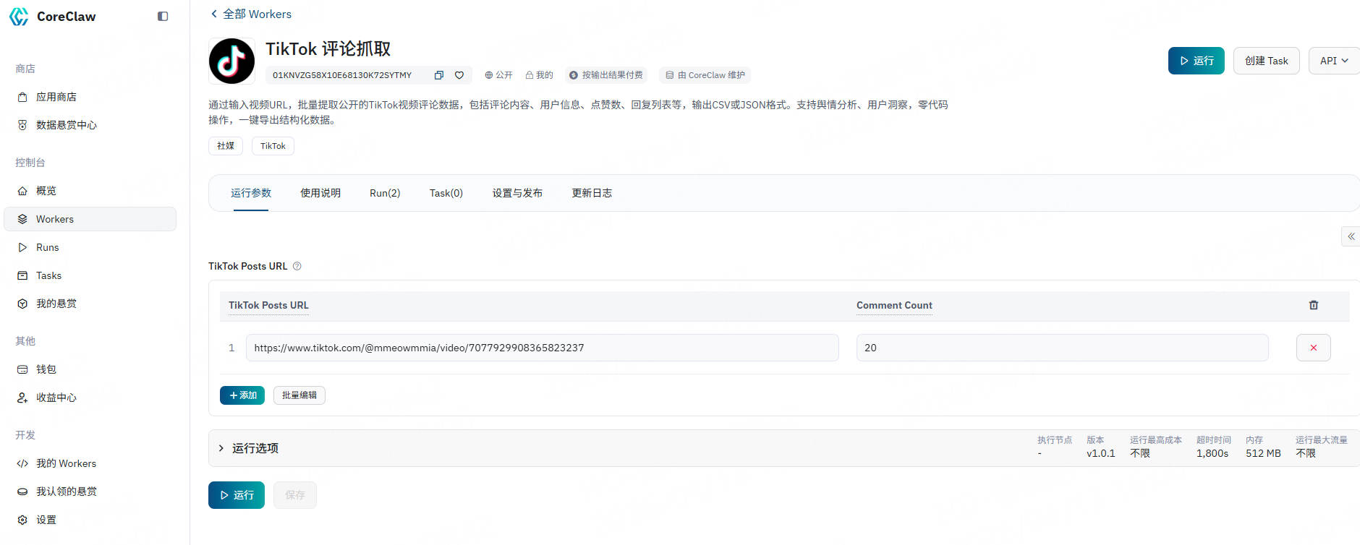Click the trash icon in table header
Viewport: 1360px width, 545px height.
coord(1313,305)
